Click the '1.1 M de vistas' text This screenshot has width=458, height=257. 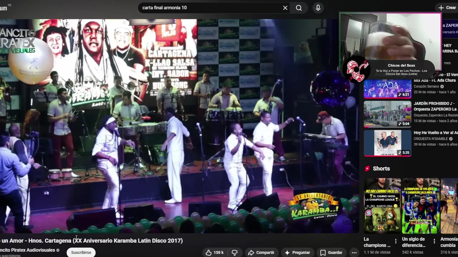coord(377,252)
